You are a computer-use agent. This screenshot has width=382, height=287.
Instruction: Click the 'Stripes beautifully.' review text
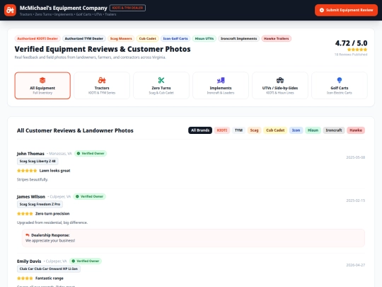click(33, 179)
